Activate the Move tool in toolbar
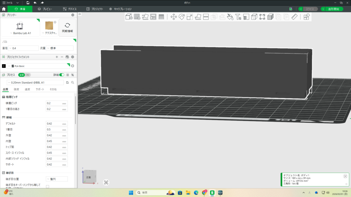This screenshot has height=197, width=351. tap(174, 17)
